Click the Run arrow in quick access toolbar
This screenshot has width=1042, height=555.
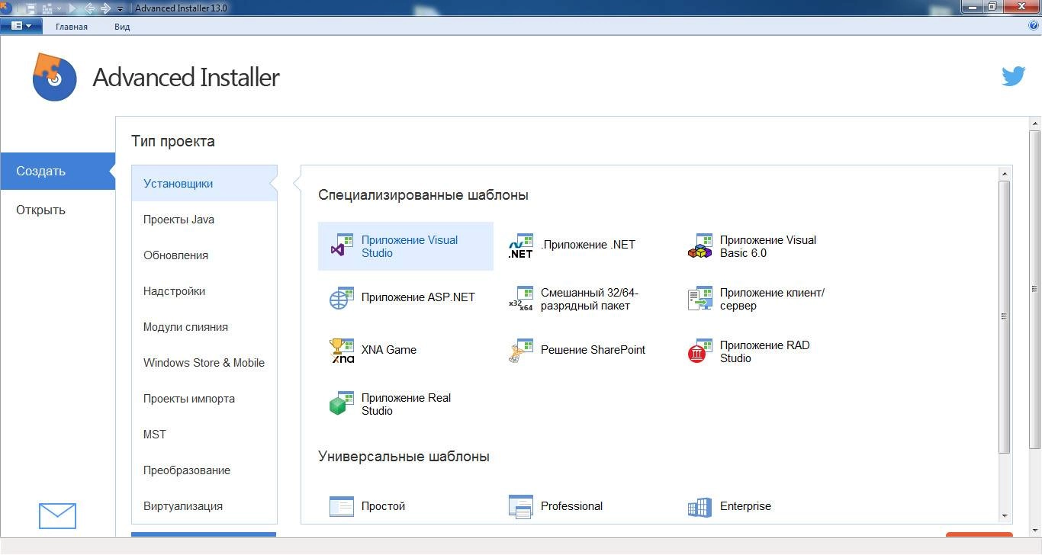pyautogui.click(x=72, y=8)
